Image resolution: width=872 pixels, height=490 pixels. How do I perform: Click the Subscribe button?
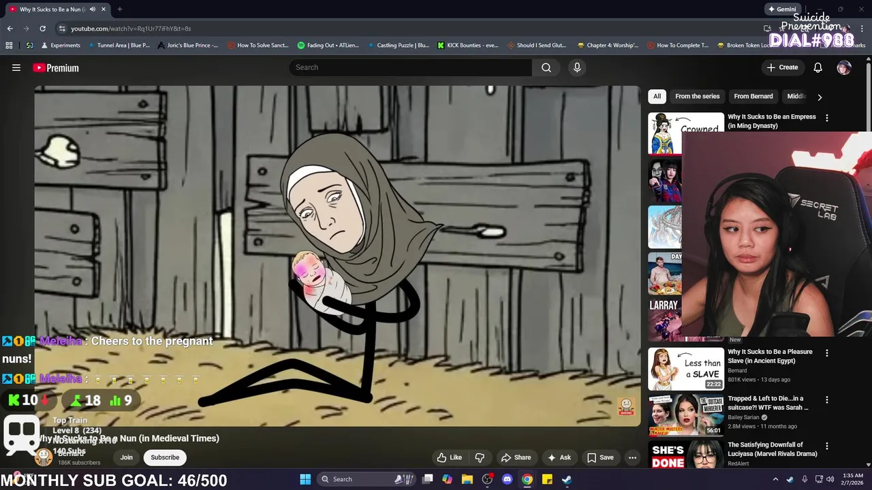(165, 457)
